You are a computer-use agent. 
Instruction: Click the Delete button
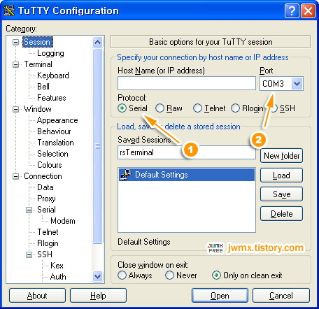pyautogui.click(x=281, y=214)
